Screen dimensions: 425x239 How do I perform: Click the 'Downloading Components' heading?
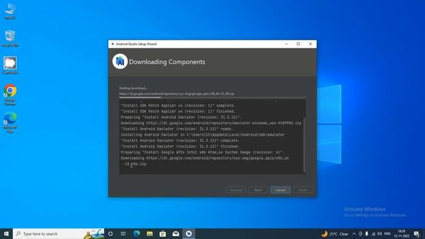pyautogui.click(x=167, y=62)
